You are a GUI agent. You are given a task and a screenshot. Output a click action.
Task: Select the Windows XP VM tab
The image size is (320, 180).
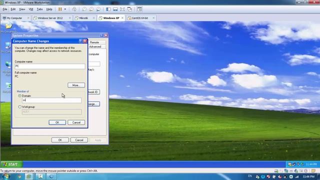111,18
